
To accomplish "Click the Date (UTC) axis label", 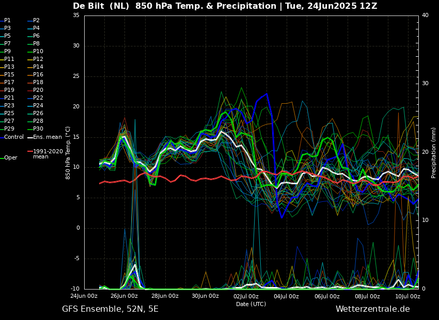I will click(251, 304).
